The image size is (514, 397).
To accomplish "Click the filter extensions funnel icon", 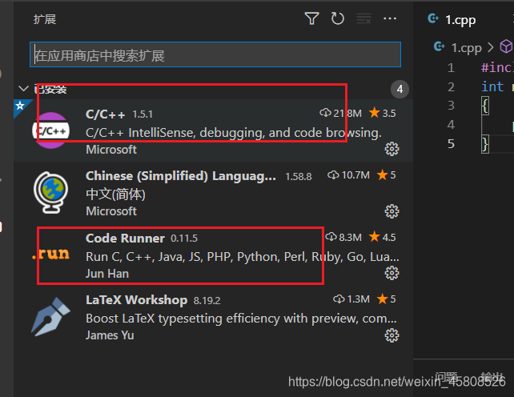I will [x=311, y=18].
